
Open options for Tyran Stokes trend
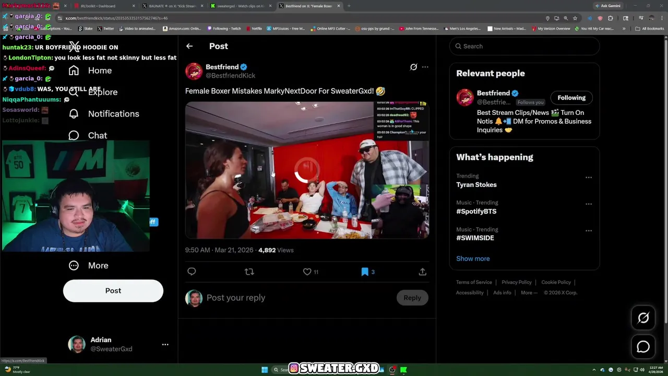point(589,178)
